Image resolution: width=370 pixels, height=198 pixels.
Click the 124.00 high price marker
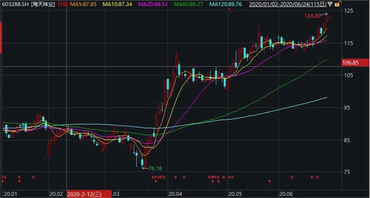point(312,16)
